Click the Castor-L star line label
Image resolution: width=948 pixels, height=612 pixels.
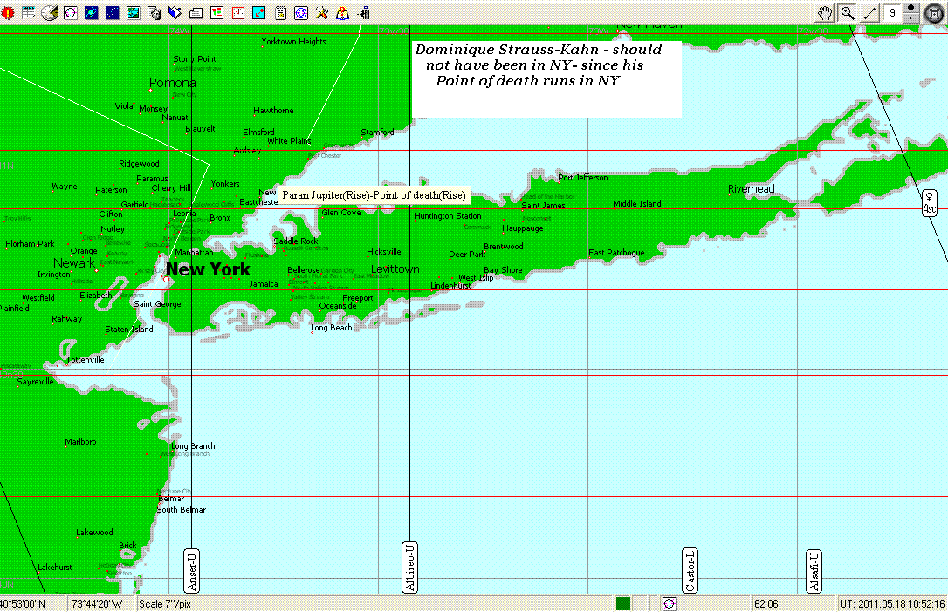coord(690,570)
